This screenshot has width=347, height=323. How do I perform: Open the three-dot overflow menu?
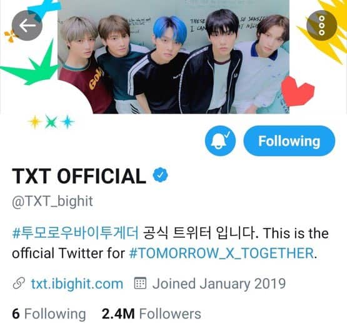[x=322, y=26]
